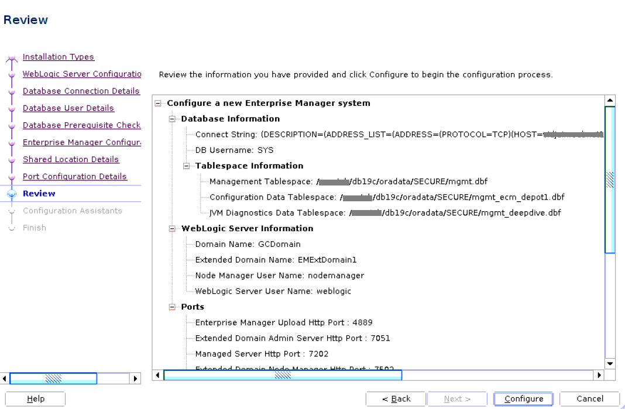This screenshot has height=409, width=625.
Task: Click review tree horizontal scrollbar thumb
Action: pos(283,375)
